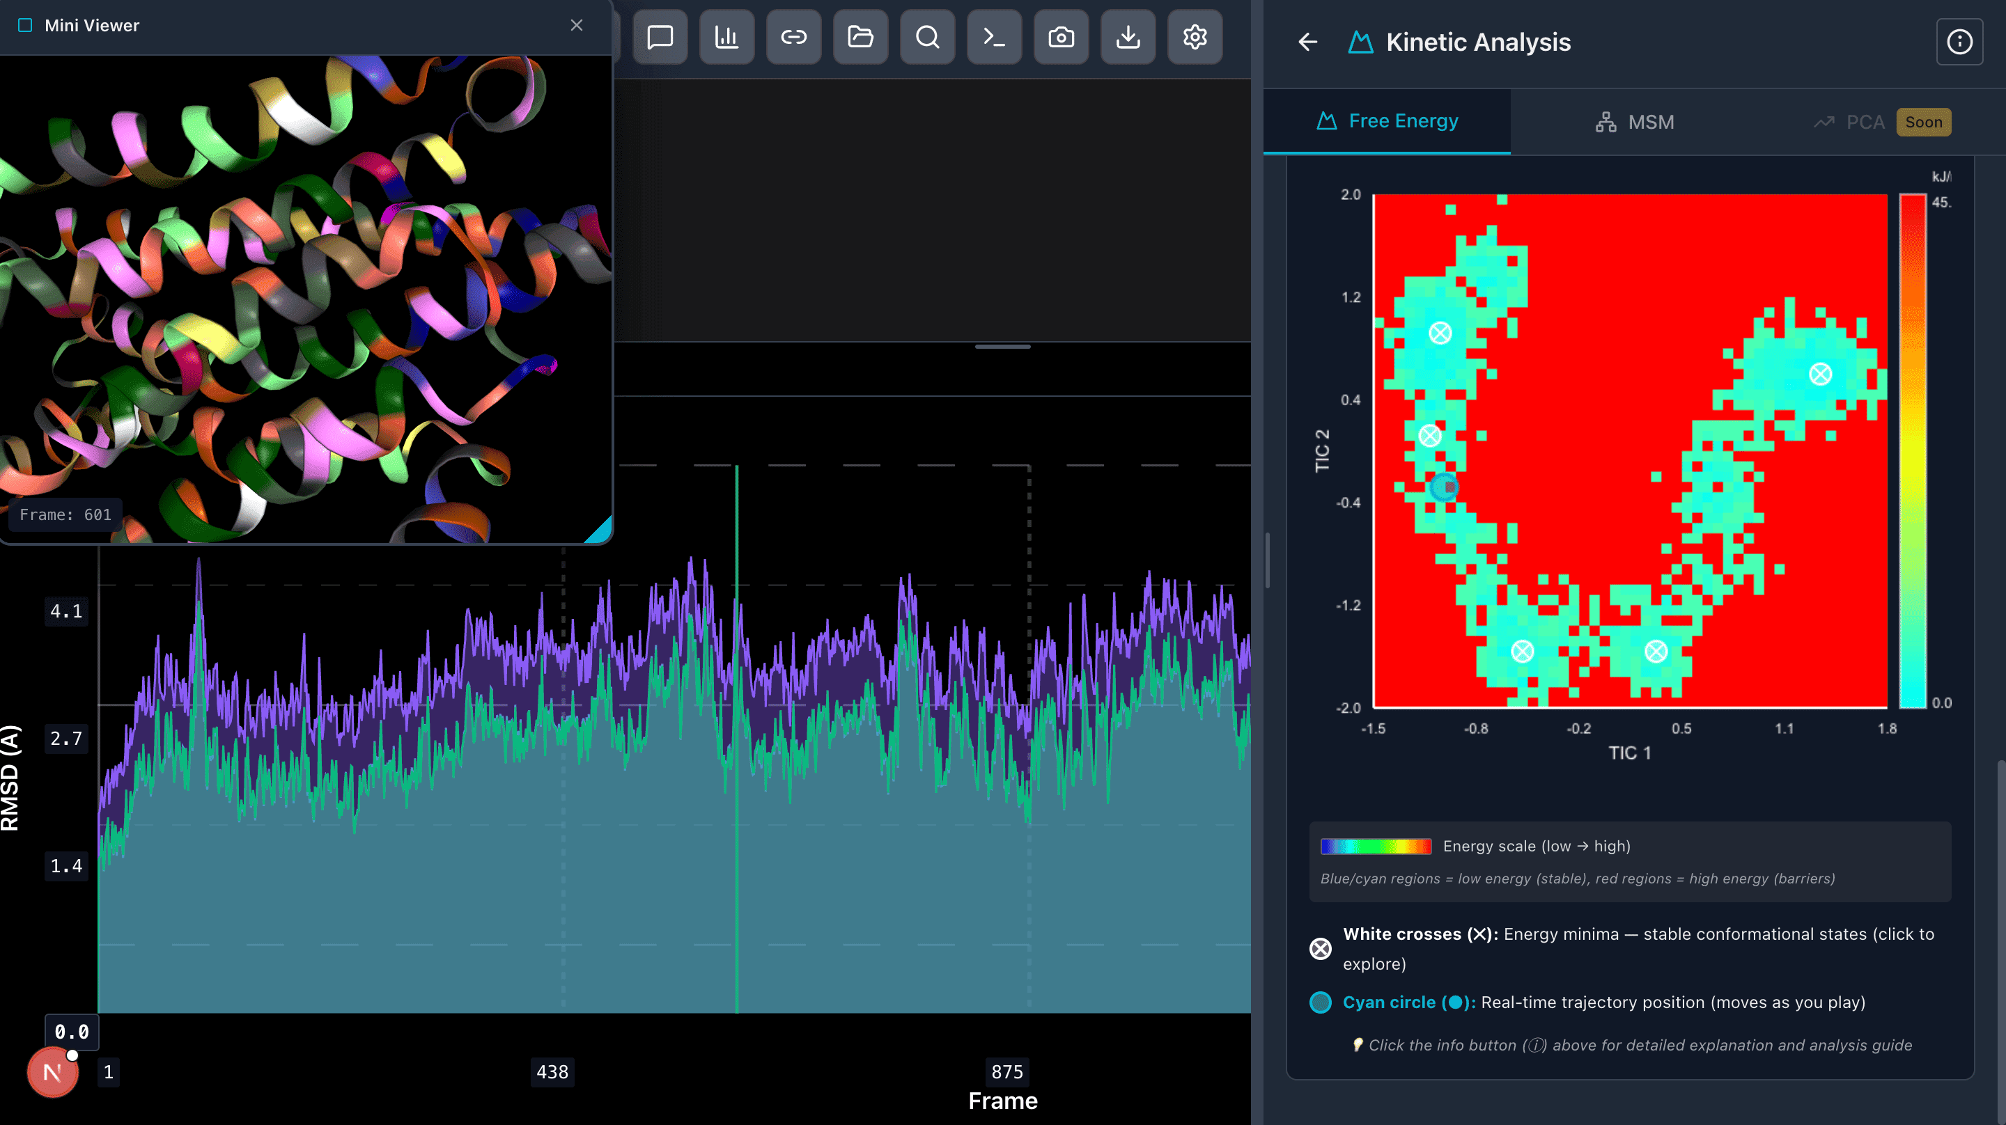Open the folder icon in toolbar

coord(860,37)
